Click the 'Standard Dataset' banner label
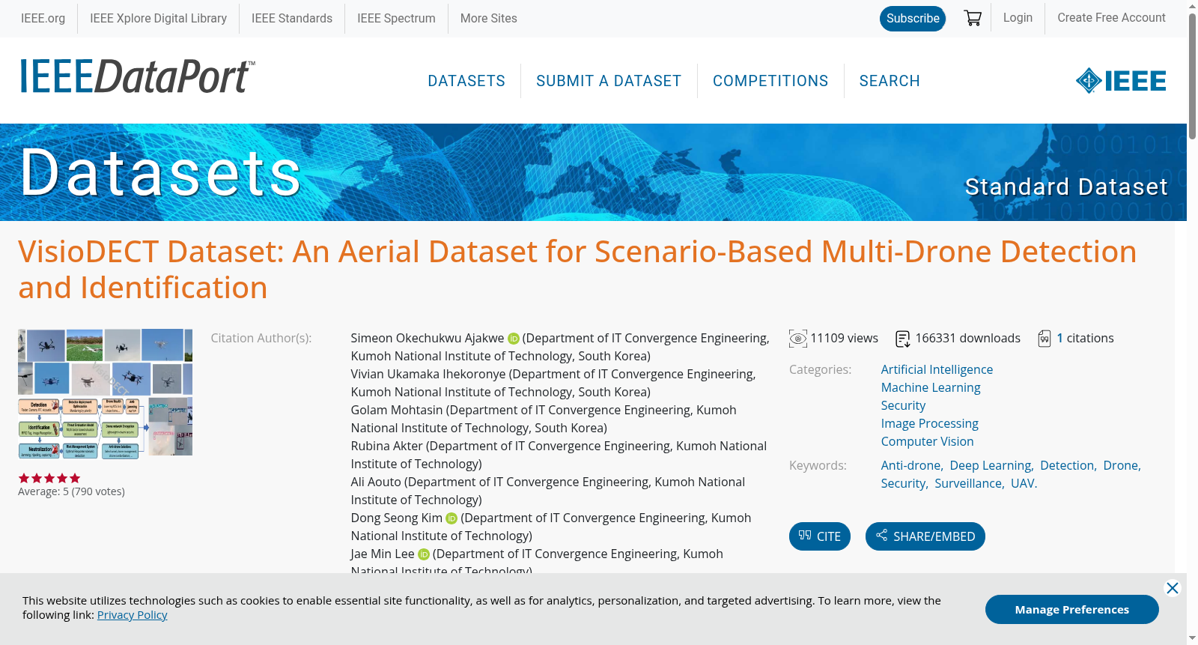Viewport: 1198px width, 645px height. pyautogui.click(x=1066, y=187)
